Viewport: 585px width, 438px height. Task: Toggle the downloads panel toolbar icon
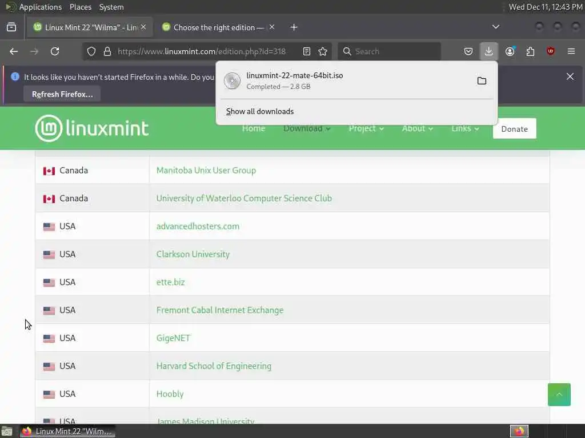(x=489, y=51)
